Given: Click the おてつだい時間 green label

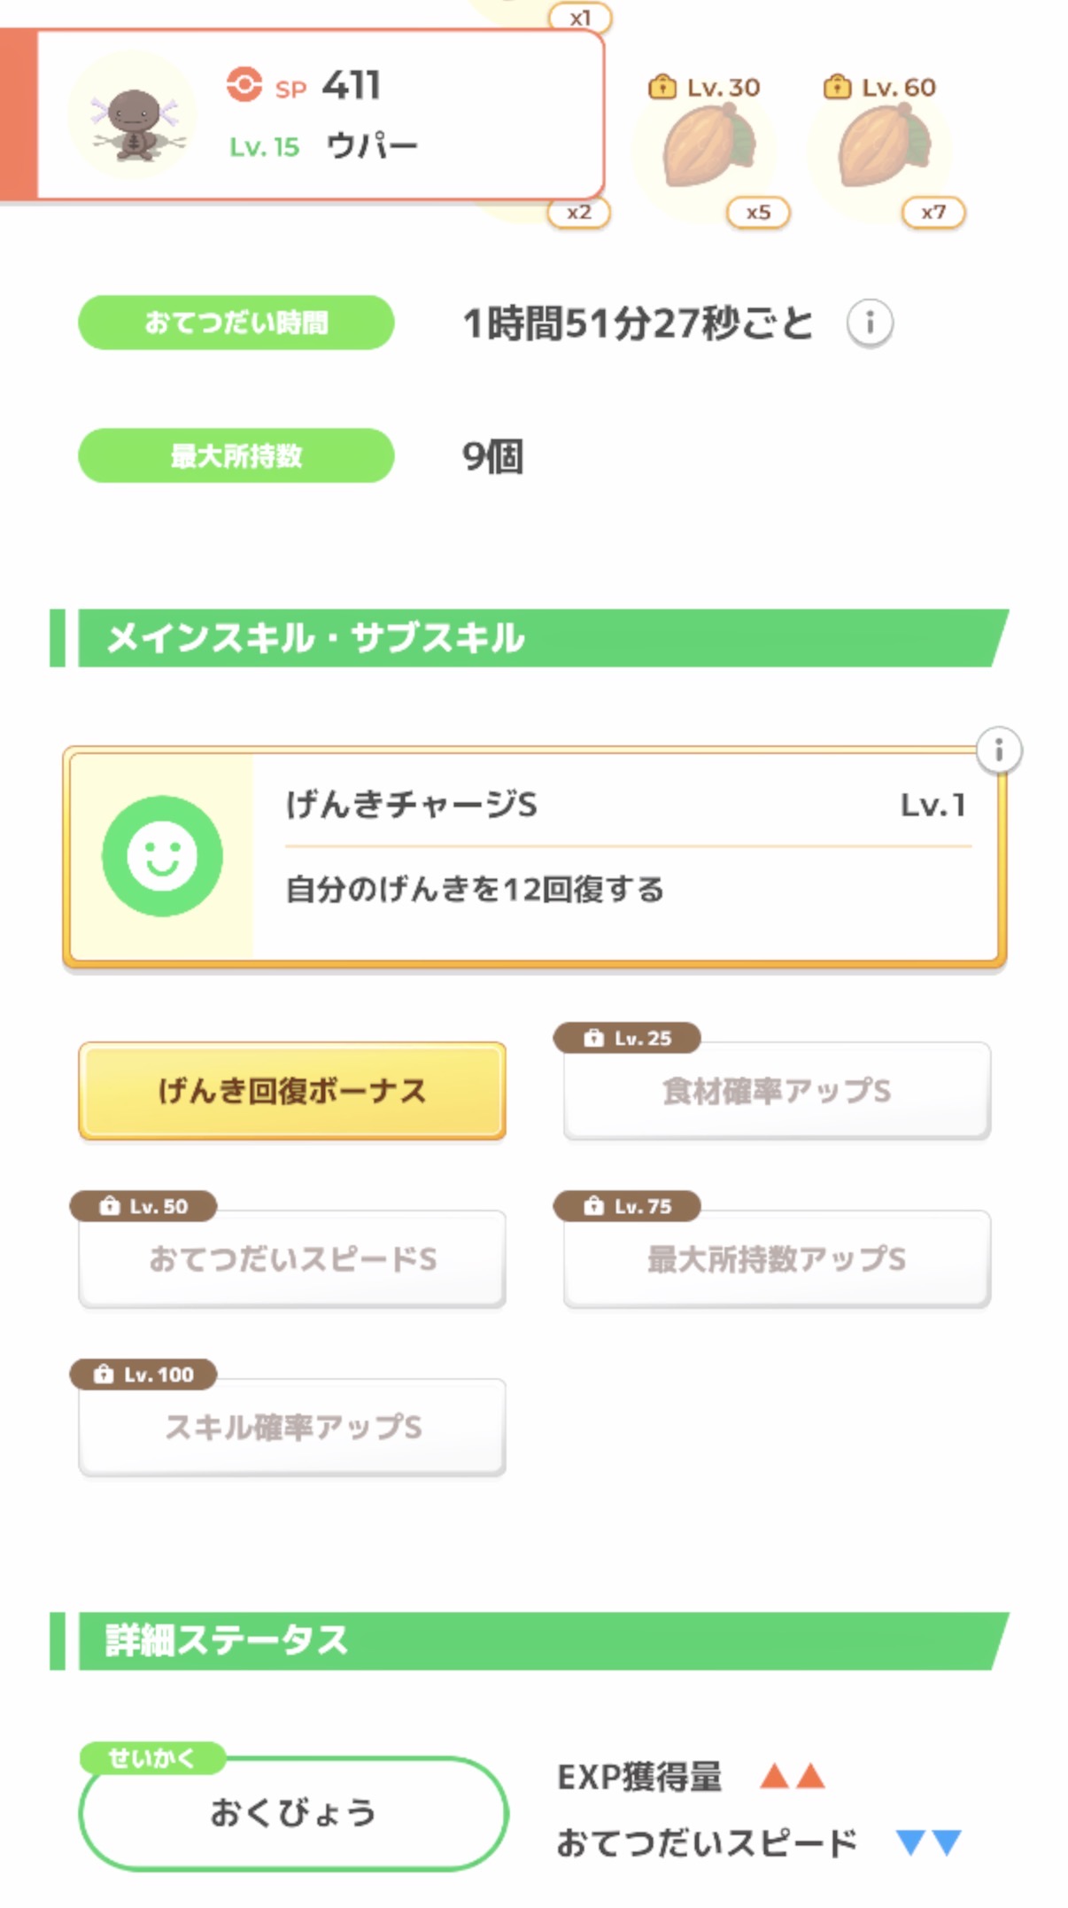Looking at the screenshot, I should [236, 323].
